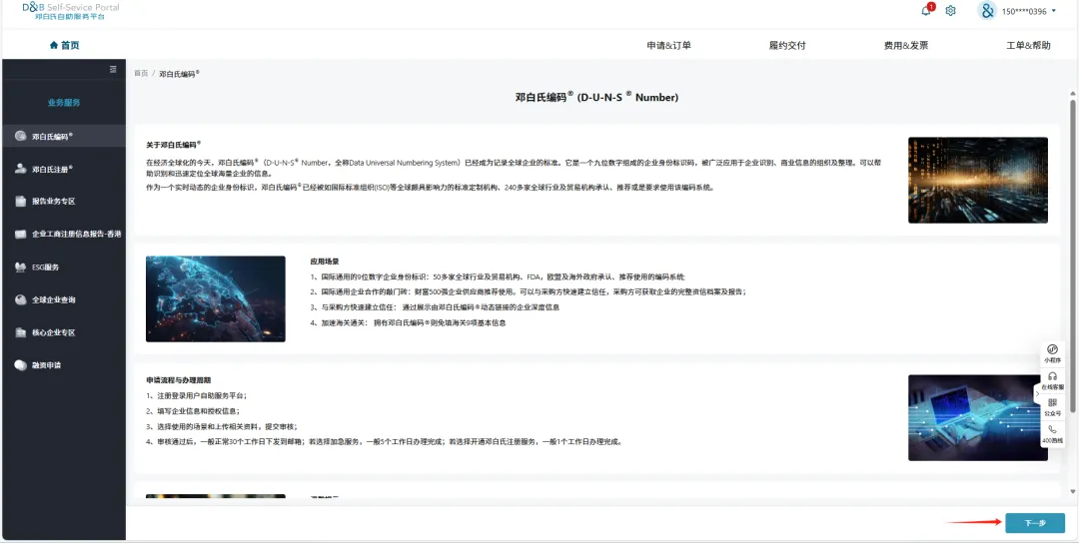Click the 申请流程 laptop circuit image
This screenshot has height=543, width=1079.
978,417
